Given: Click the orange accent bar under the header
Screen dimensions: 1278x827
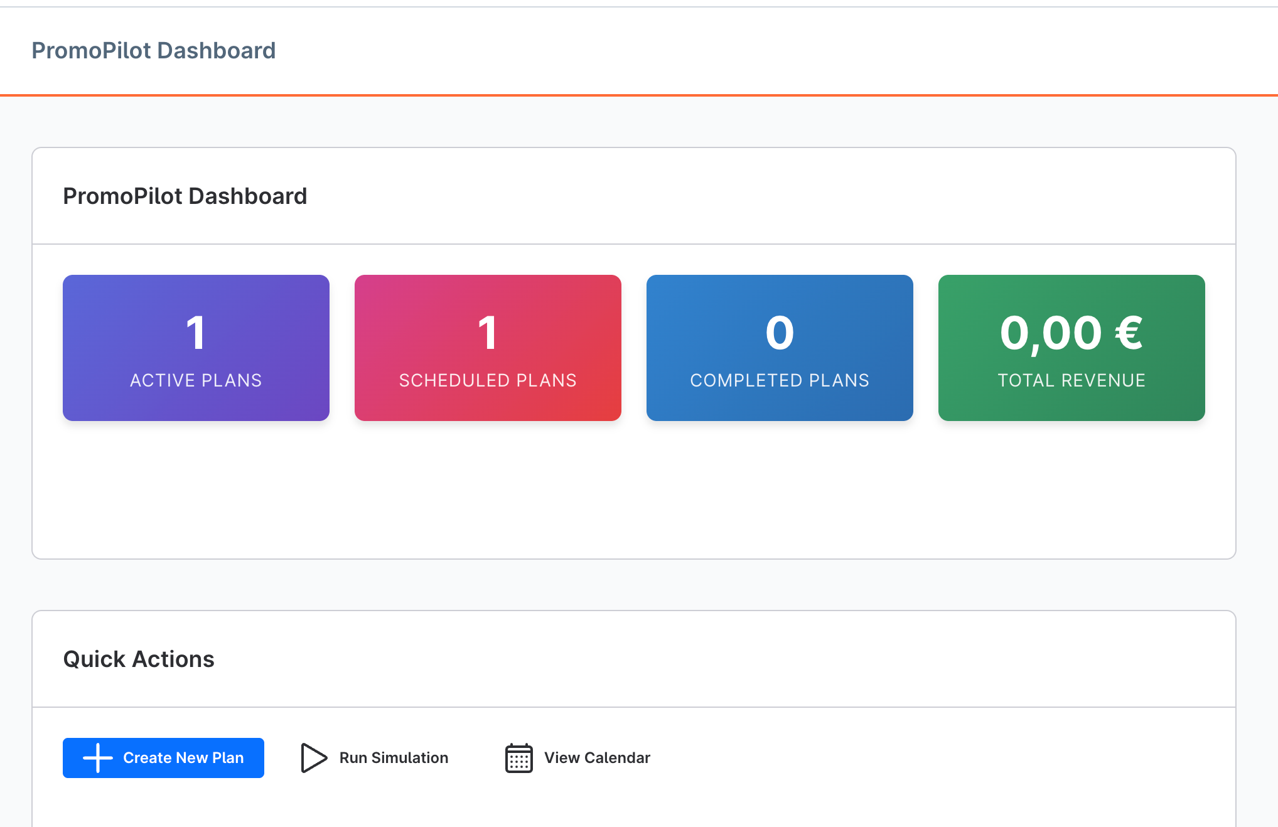Looking at the screenshot, I should pos(639,94).
